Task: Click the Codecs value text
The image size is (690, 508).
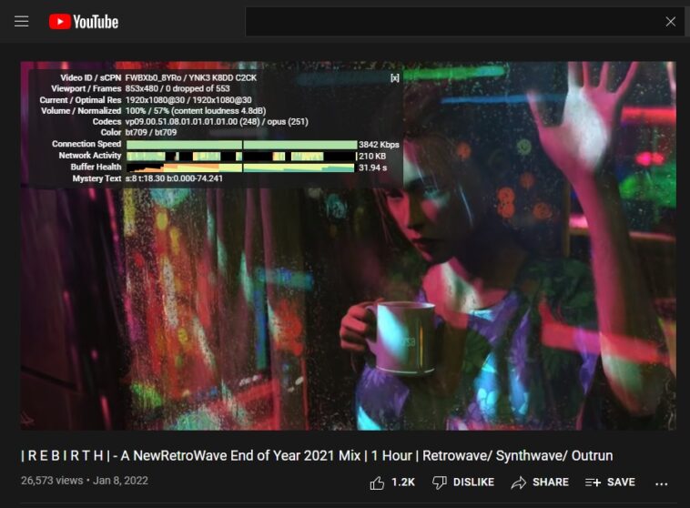Action: tap(217, 121)
